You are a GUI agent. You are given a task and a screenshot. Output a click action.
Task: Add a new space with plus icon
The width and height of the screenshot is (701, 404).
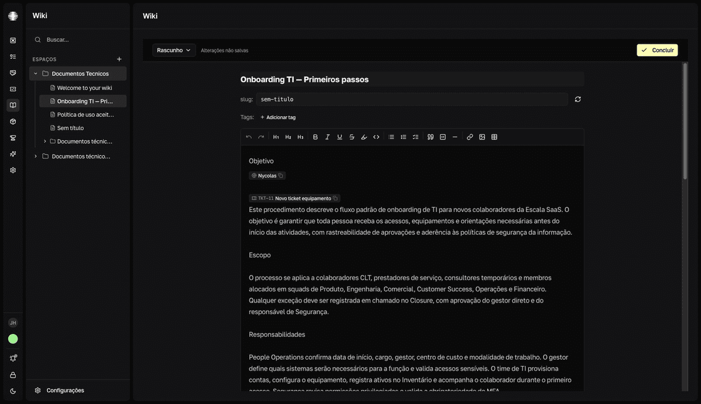pyautogui.click(x=119, y=59)
